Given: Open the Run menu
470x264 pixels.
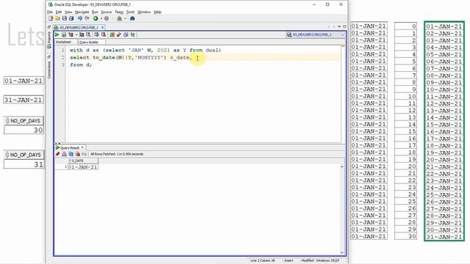Looking at the screenshot, I should pyautogui.click(x=95, y=12).
